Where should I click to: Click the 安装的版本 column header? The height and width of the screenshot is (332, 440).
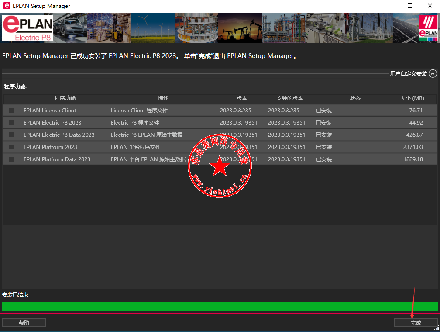pos(289,98)
